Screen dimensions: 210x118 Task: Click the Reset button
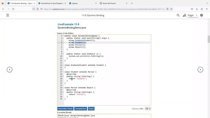[x=91, y=108]
